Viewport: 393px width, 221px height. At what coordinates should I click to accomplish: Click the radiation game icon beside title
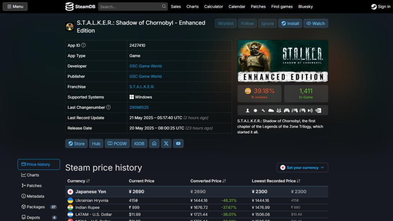pos(70,27)
